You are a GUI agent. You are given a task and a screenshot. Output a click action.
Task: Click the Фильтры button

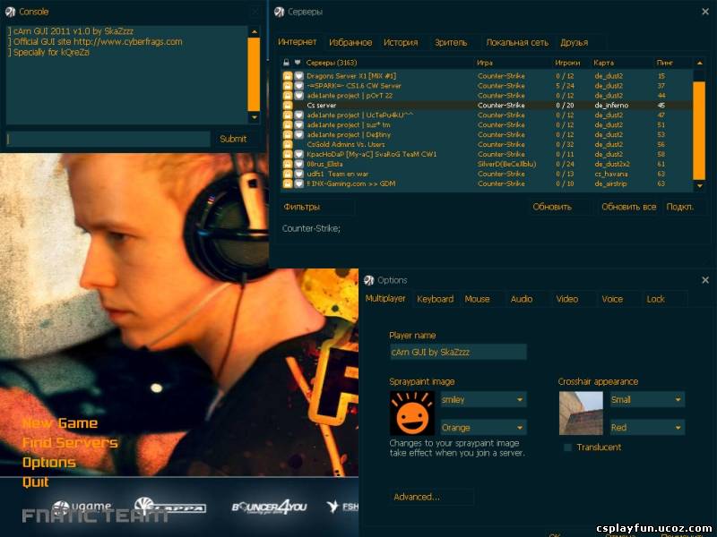316,207
